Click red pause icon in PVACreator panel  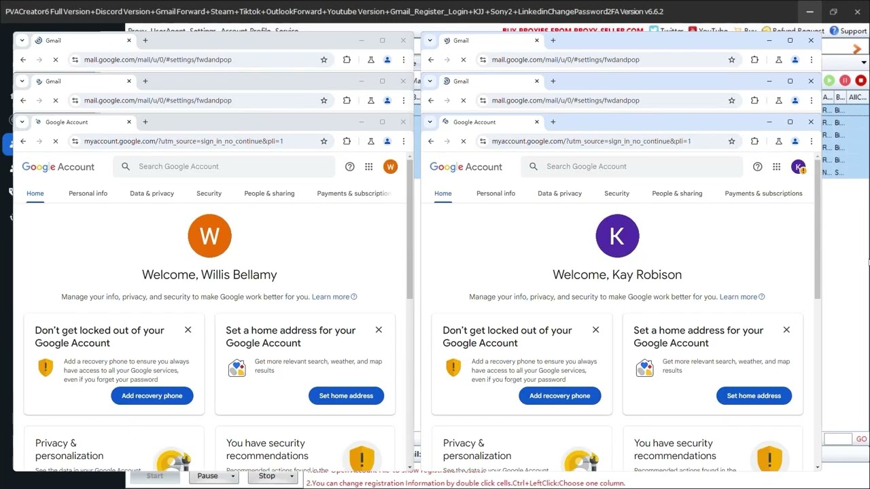(x=845, y=81)
